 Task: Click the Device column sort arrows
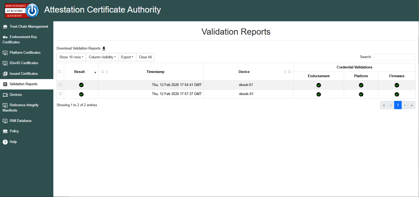coord(285,72)
